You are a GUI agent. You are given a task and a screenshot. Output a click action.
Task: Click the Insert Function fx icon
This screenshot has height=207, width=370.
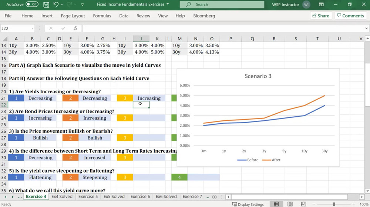tap(75, 28)
